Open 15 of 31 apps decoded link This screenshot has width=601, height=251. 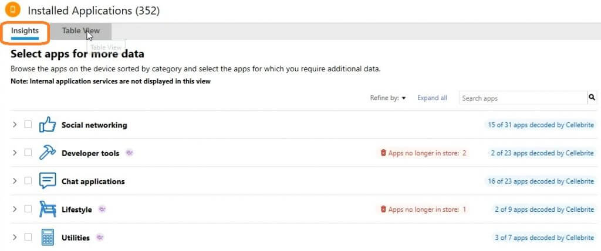pyautogui.click(x=541, y=125)
